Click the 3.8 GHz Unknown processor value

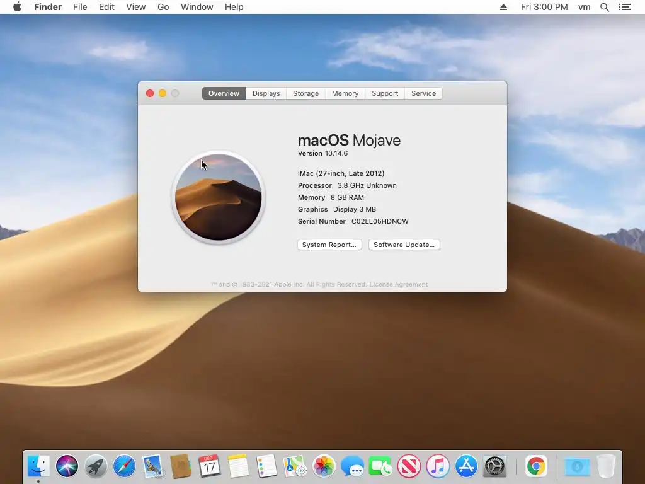pos(367,185)
